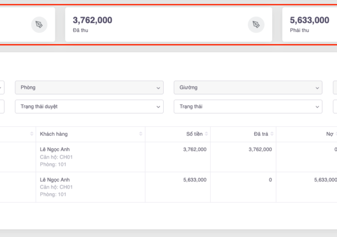Click the 5,633,000 Số tiền cell

click(x=194, y=180)
